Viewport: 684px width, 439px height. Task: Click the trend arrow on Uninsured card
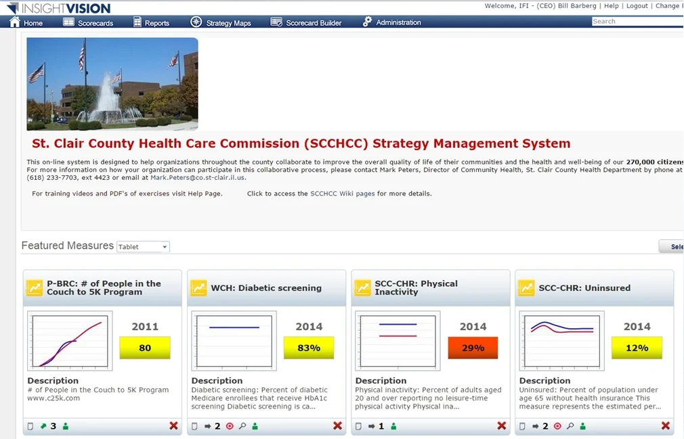pos(536,426)
